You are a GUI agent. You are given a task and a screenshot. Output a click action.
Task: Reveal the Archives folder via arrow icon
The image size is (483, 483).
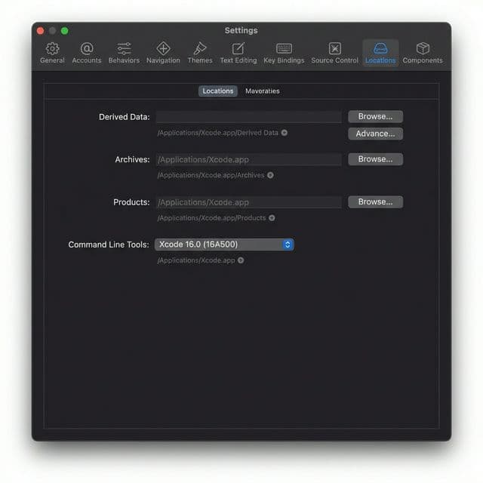pos(270,175)
